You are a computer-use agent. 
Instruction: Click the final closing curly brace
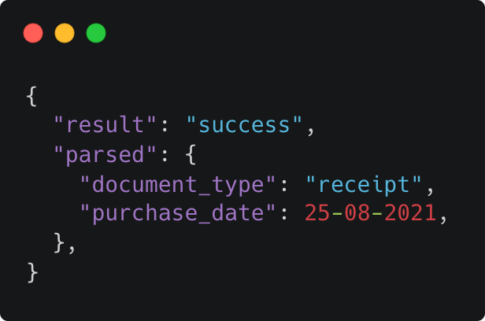[32, 272]
